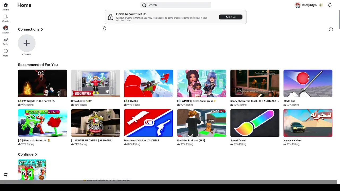Open the Home sidebar icon

coord(6,5)
